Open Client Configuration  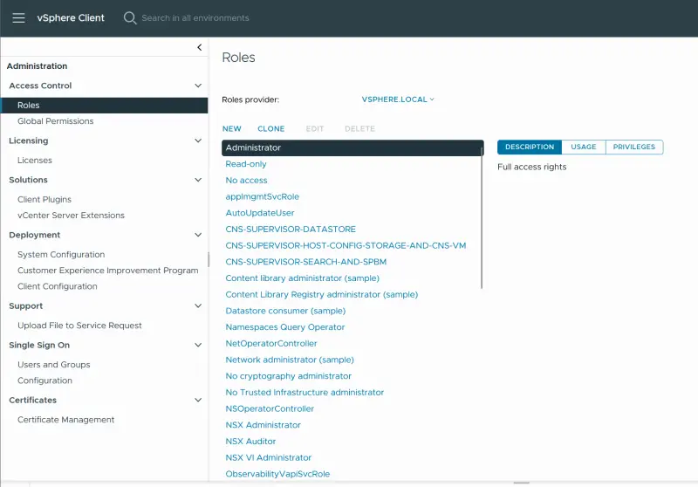(57, 286)
